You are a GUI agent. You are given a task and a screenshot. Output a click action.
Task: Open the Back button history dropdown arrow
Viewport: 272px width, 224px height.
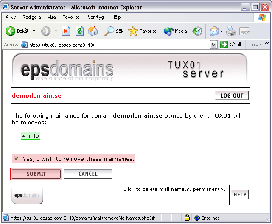pos(34,31)
